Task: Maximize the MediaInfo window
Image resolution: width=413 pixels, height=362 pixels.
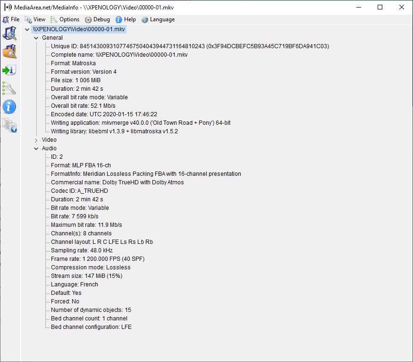Action: (380, 7)
